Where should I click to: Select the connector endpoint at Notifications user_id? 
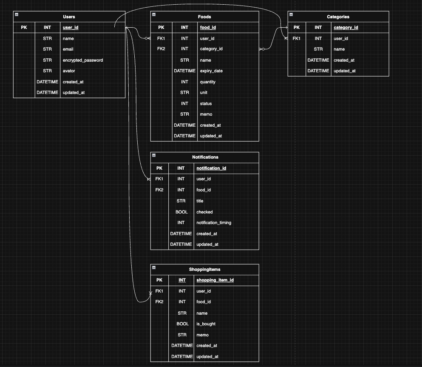149,179
